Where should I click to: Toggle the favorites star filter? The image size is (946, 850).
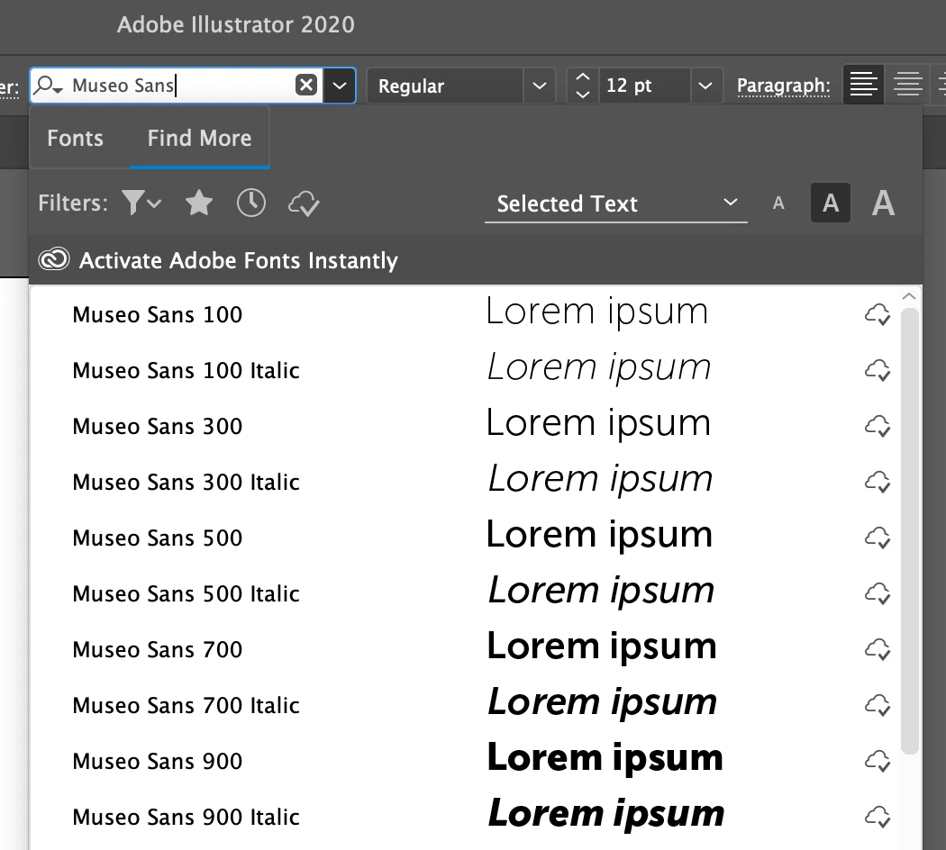tap(198, 203)
